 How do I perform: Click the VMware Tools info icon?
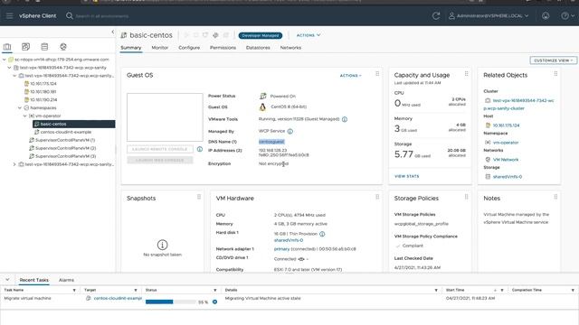tap(345, 119)
